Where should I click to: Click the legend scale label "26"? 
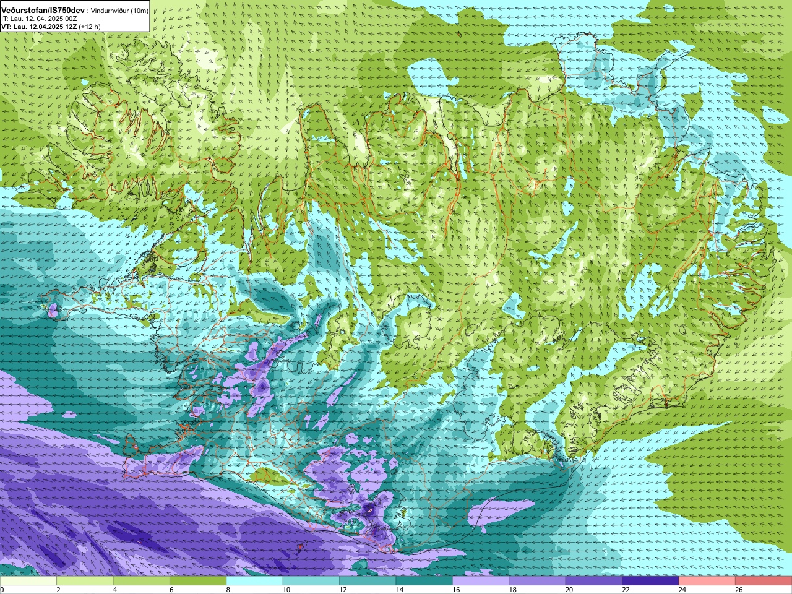[x=739, y=590]
